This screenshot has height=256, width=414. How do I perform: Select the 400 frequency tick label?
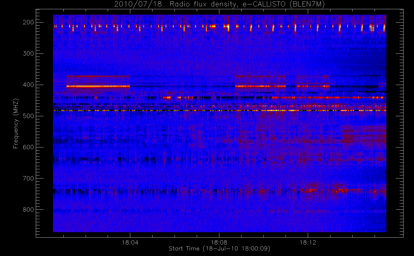click(28, 85)
